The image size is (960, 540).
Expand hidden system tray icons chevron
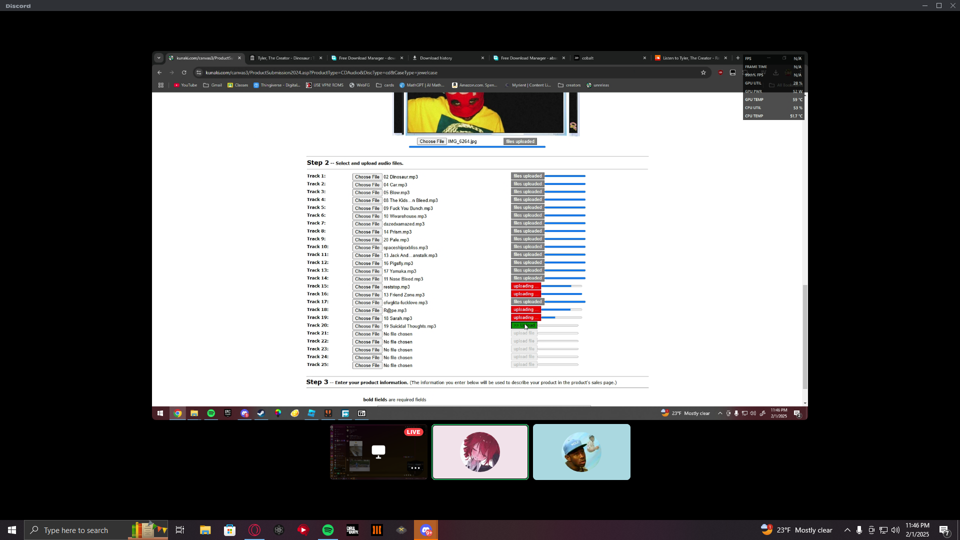[847, 530]
